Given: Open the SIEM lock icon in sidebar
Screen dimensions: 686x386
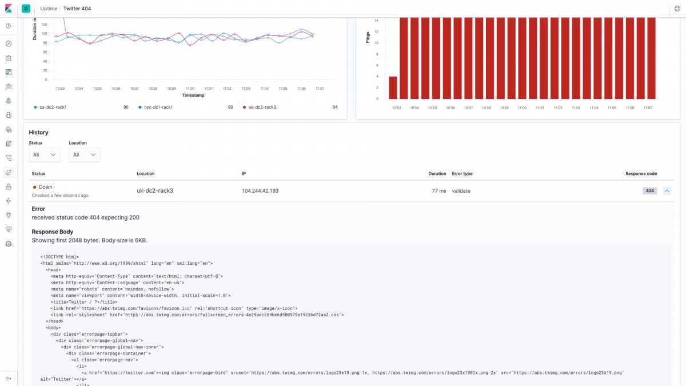Looking at the screenshot, I should (x=9, y=186).
